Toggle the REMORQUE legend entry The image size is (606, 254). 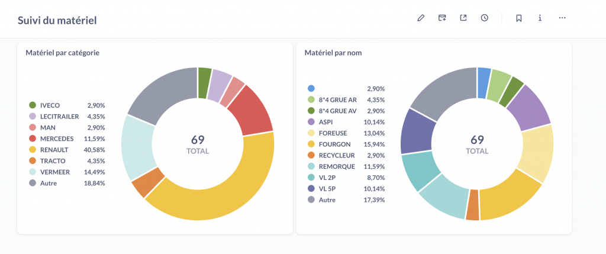click(x=337, y=166)
